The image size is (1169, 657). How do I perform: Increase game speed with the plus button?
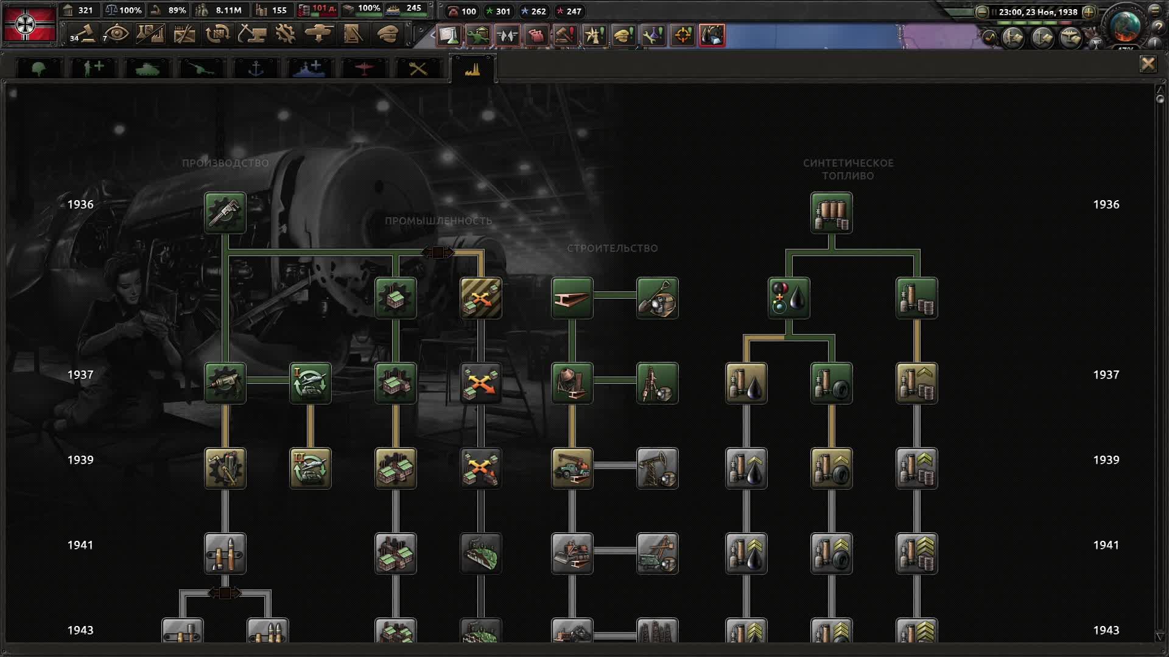click(x=1089, y=12)
